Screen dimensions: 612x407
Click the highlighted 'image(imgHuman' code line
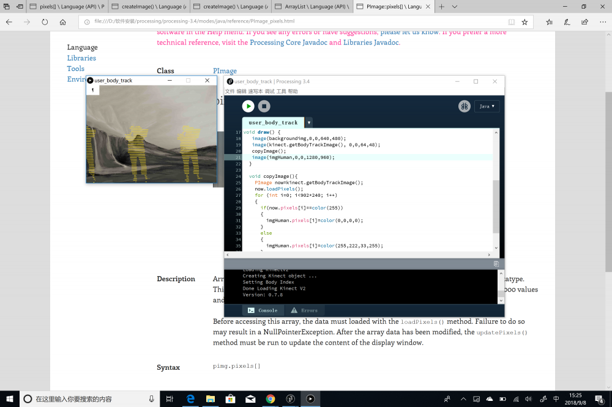pos(293,157)
